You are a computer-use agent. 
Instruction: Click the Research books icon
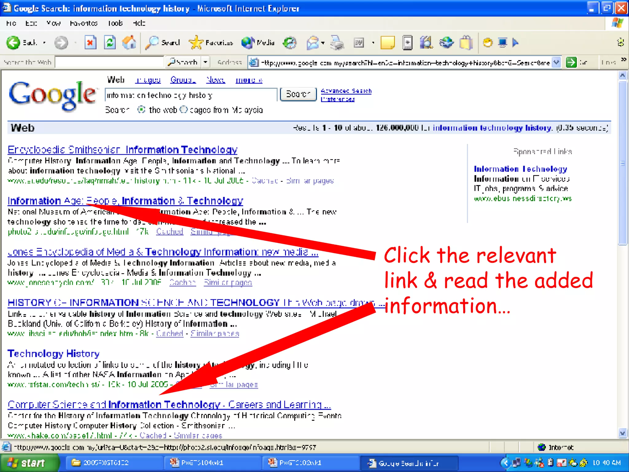(426, 43)
